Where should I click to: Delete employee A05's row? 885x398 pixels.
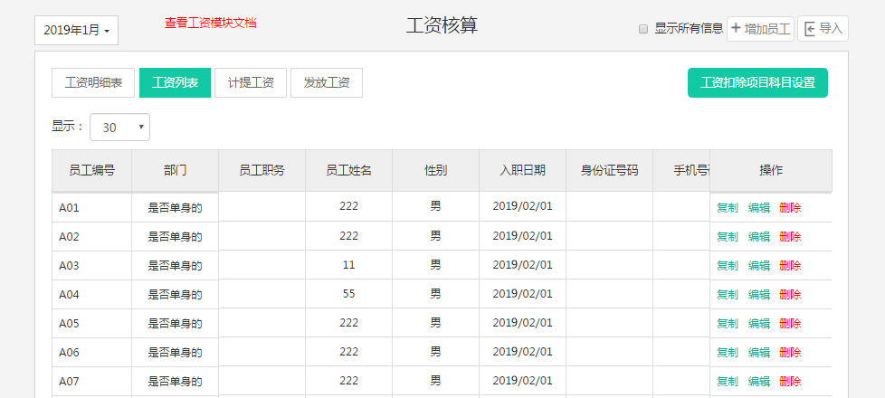pyautogui.click(x=789, y=323)
